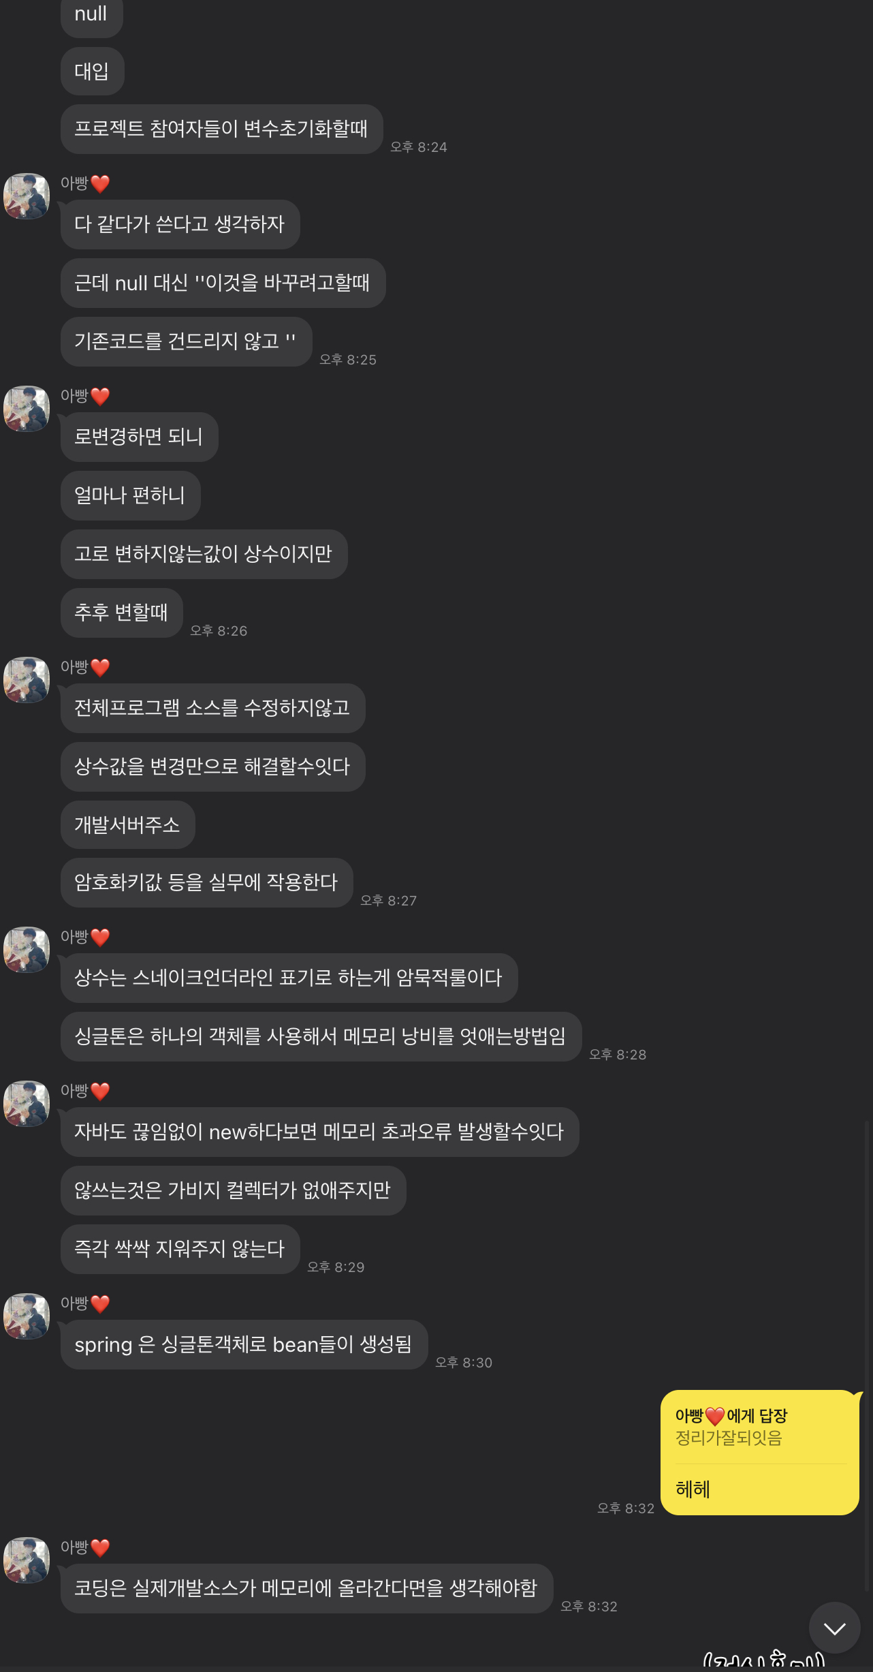Viewport: 873px width, 1672px height.
Task: Tap the 얼마나 편하니 message bubble
Action: coord(131,495)
